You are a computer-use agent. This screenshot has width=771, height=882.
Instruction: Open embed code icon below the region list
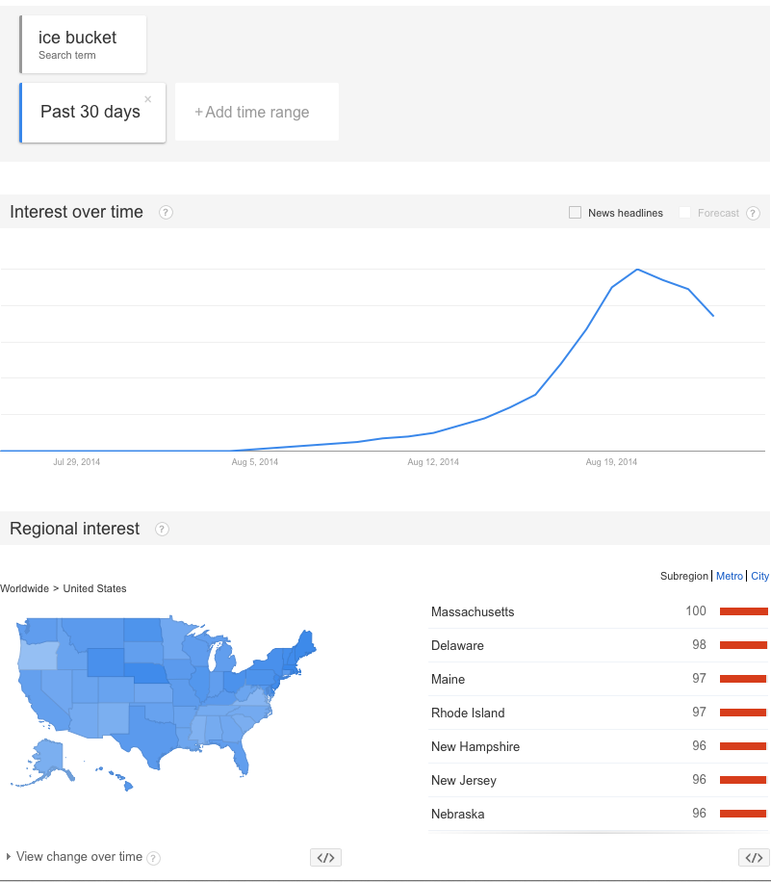tap(753, 858)
